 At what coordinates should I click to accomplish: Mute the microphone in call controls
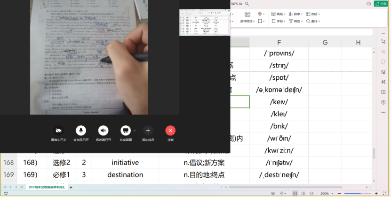81,130
